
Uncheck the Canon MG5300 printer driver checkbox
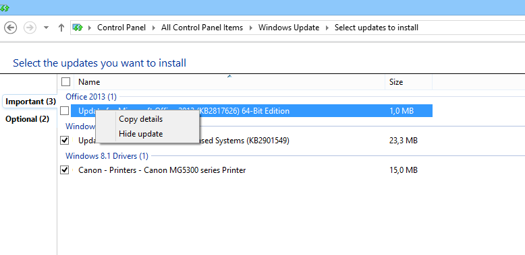[x=64, y=170]
